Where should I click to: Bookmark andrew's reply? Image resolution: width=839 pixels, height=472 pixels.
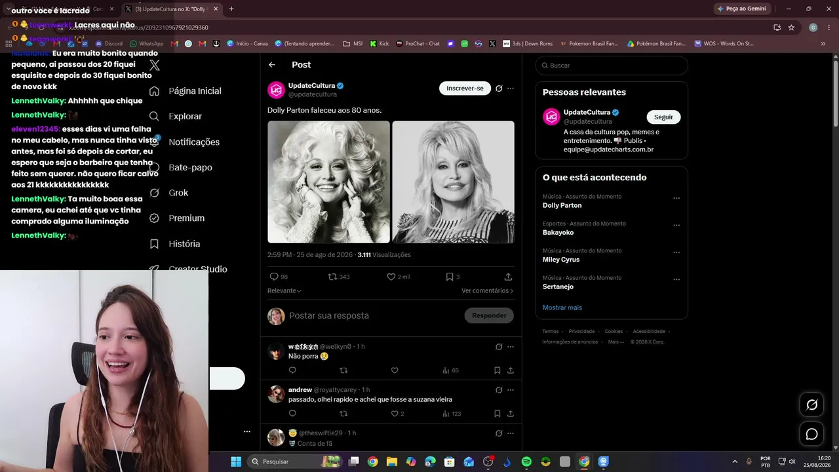tap(498, 414)
